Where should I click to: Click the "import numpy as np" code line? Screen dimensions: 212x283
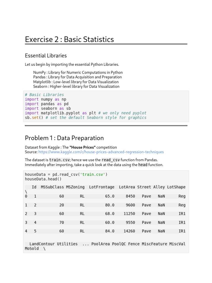coord(46,99)
